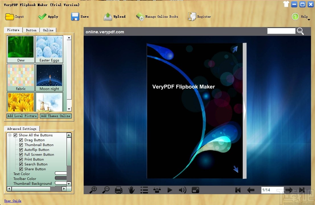Uncheck the Print Button option
The height and width of the screenshot is (205, 315).
pos(21,159)
